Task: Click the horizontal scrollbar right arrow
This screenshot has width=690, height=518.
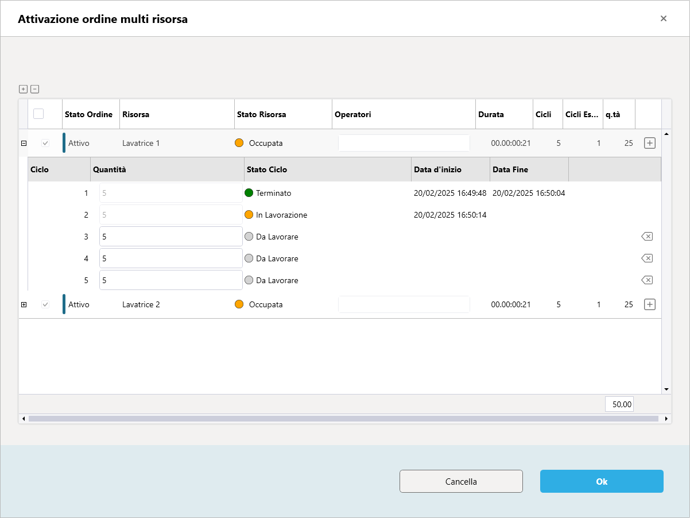Action: [666, 419]
